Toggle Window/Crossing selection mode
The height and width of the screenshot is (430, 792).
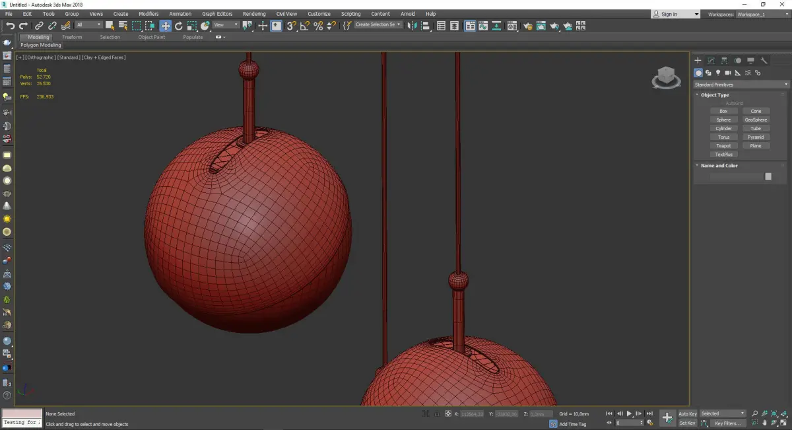click(x=150, y=26)
